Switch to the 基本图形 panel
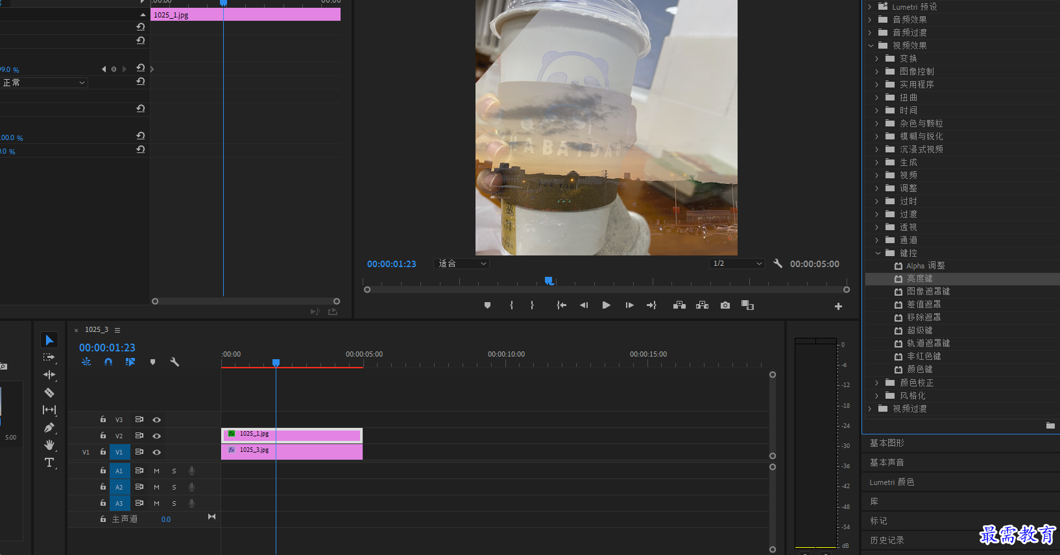 tap(887, 443)
